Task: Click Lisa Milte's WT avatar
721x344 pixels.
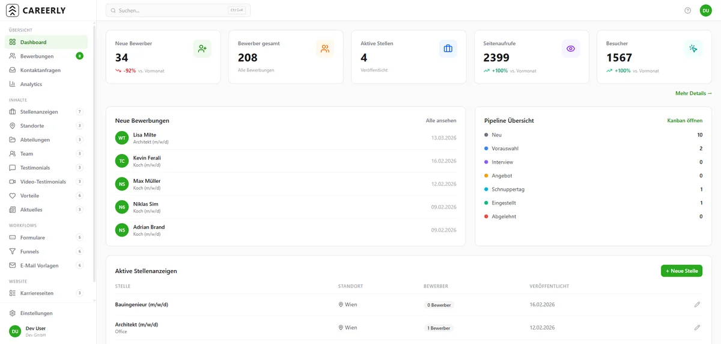Action: (122, 138)
